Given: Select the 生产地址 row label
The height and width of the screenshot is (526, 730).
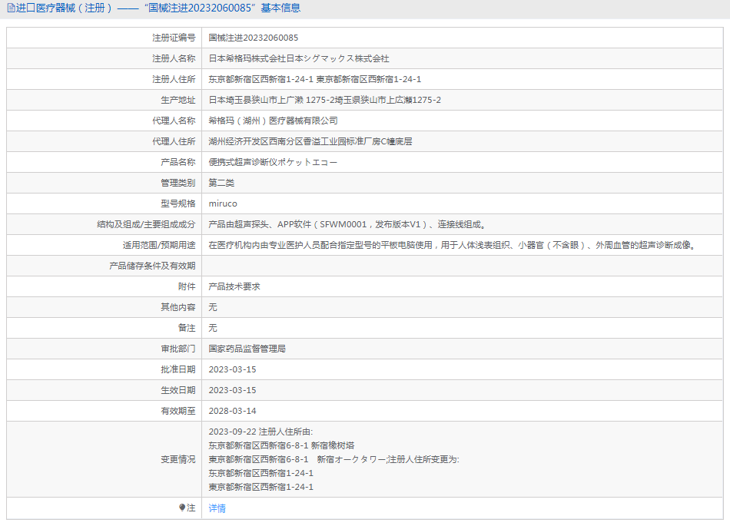Looking at the screenshot, I should pyautogui.click(x=178, y=100).
